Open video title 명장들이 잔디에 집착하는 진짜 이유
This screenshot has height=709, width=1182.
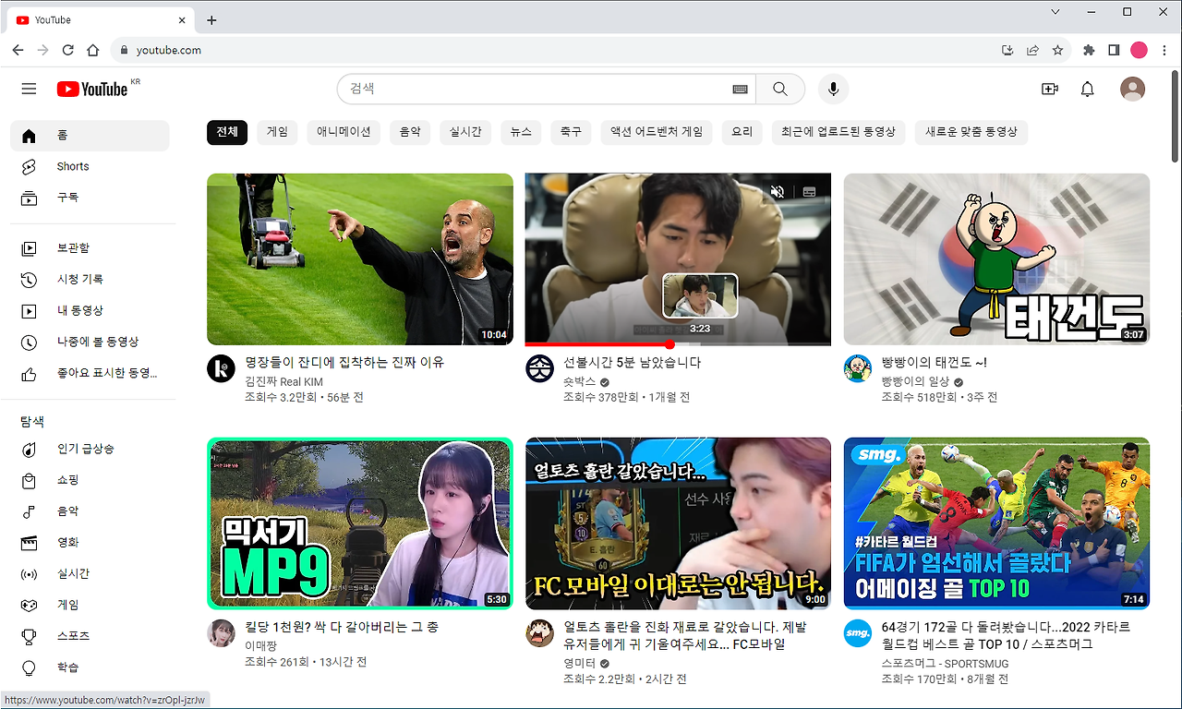(x=344, y=363)
